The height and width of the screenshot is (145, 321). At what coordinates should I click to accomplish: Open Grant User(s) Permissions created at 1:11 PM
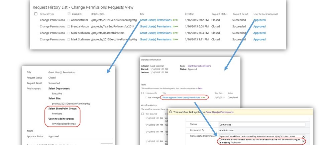pyautogui.click(x=155, y=39)
